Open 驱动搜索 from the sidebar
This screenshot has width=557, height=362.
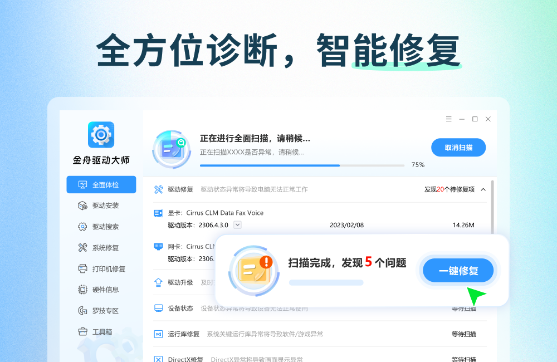tap(82, 227)
